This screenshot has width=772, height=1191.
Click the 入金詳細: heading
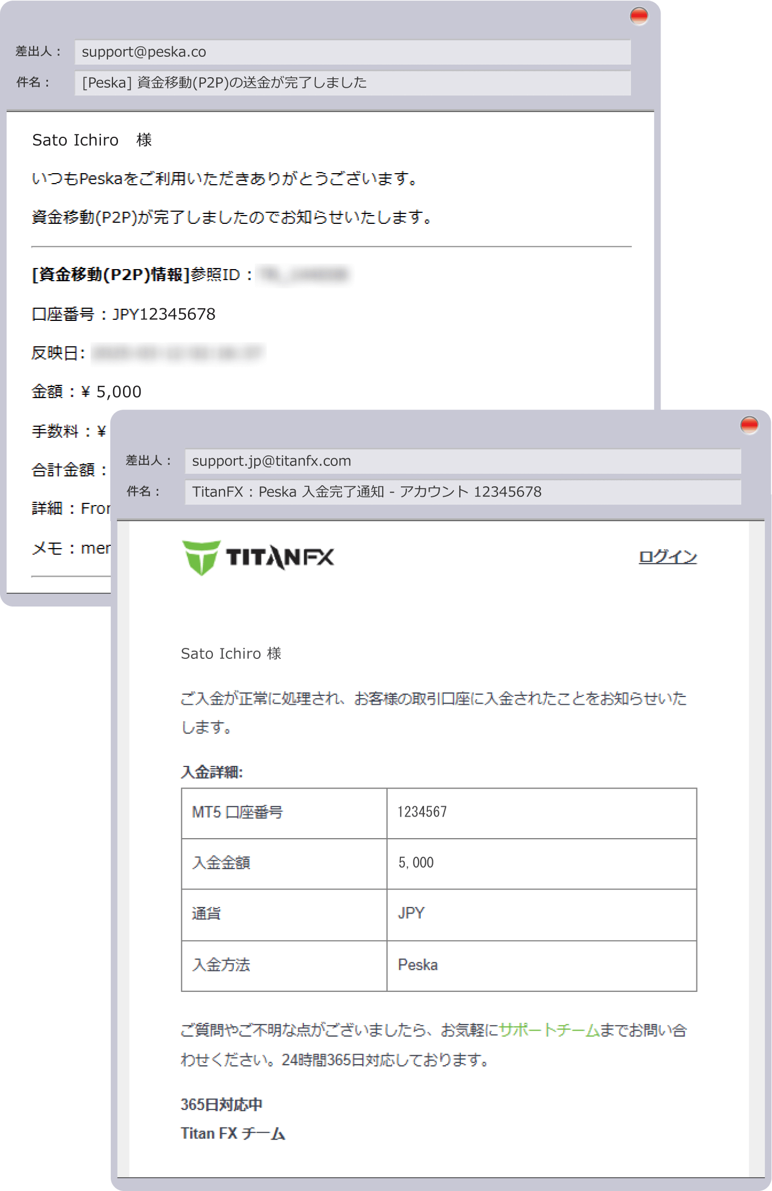tap(212, 772)
